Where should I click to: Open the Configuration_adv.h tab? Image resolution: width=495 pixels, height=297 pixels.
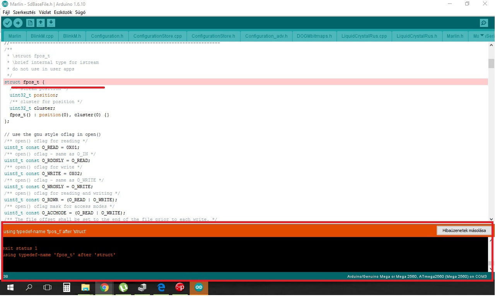click(266, 36)
